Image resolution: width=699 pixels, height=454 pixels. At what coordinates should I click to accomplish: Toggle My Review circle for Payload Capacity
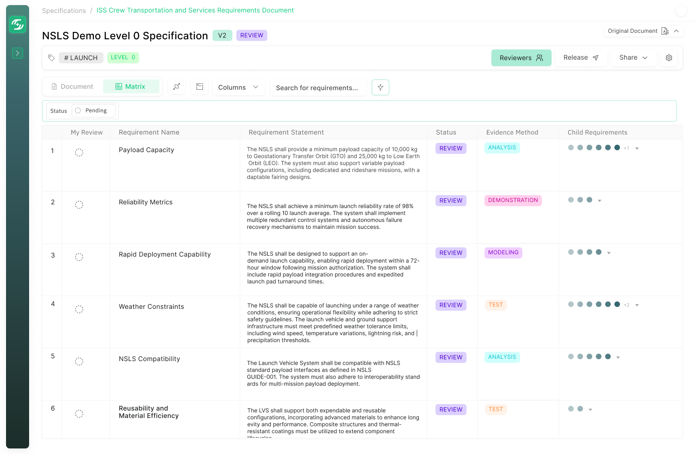(x=79, y=153)
